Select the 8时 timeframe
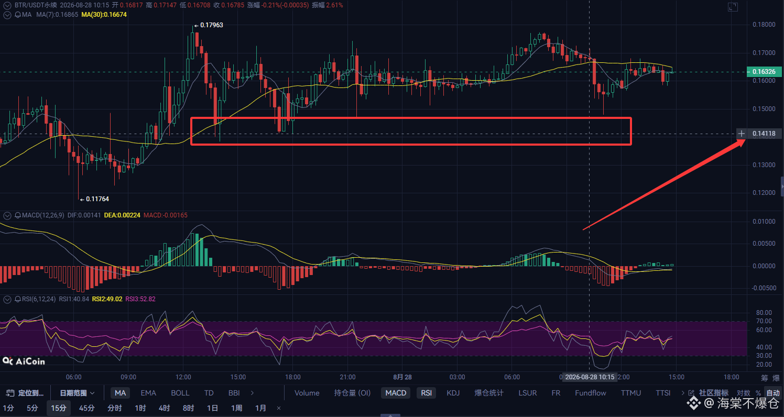The height and width of the screenshot is (417, 784). (188, 408)
